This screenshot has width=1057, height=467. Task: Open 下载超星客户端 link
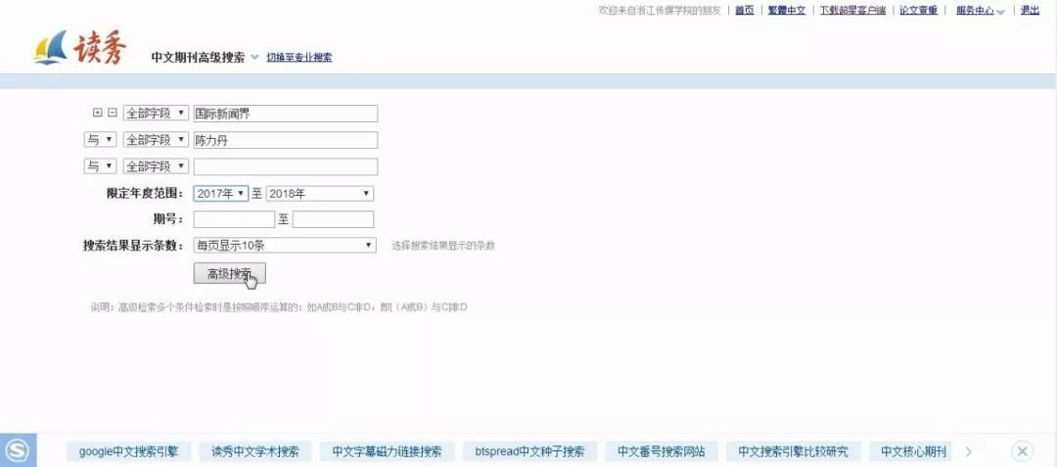coord(852,10)
